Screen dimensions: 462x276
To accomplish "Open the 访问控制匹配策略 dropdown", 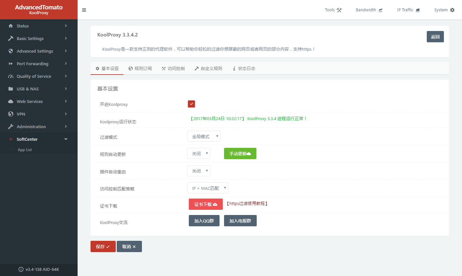I will 208,188.
